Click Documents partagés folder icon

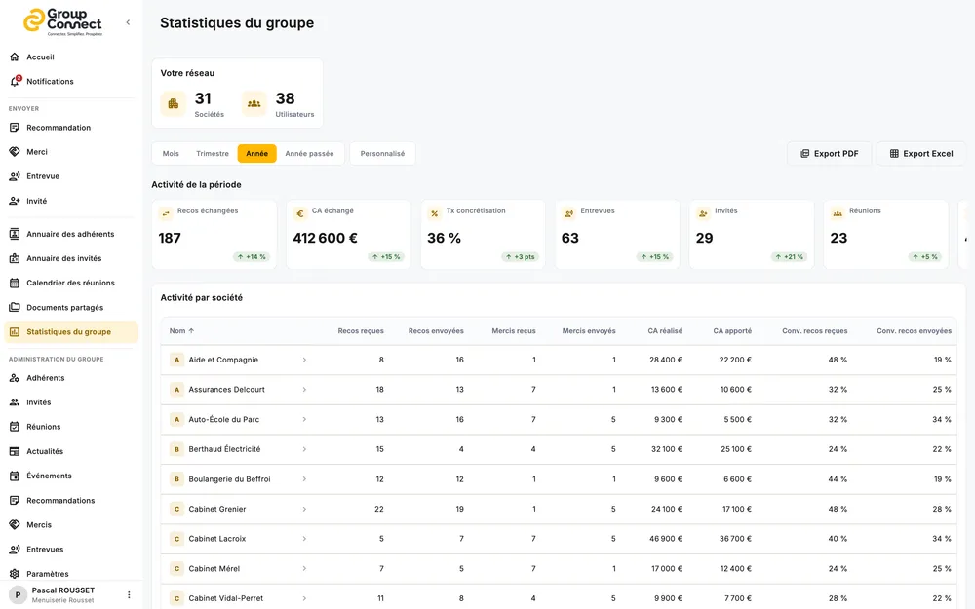15,308
